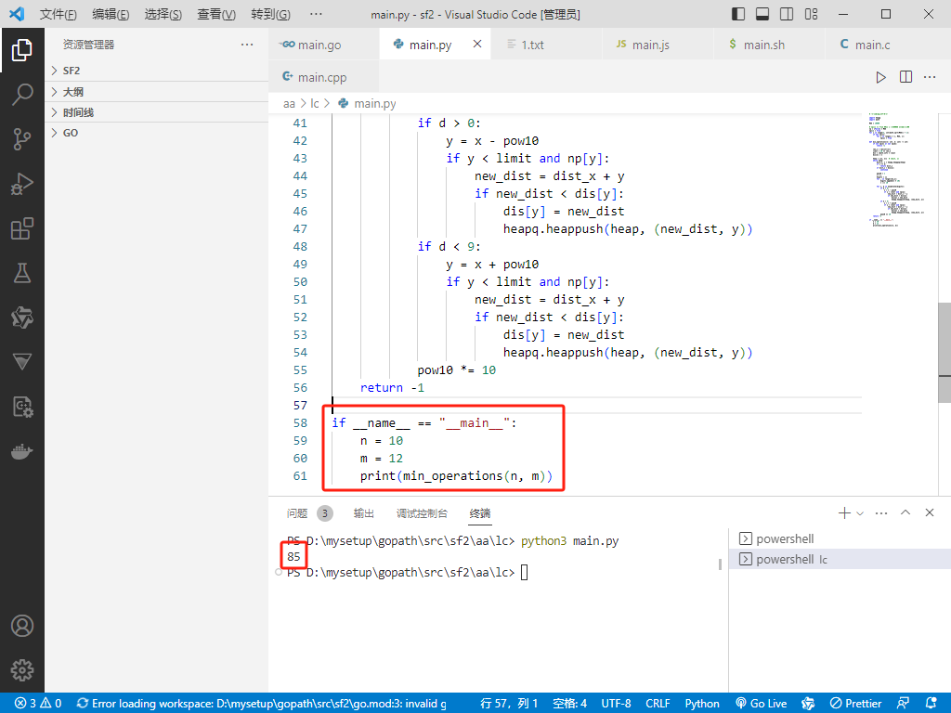Screen dimensions: 951x713
Task: Open the Docker view in activity bar
Action: [22, 452]
